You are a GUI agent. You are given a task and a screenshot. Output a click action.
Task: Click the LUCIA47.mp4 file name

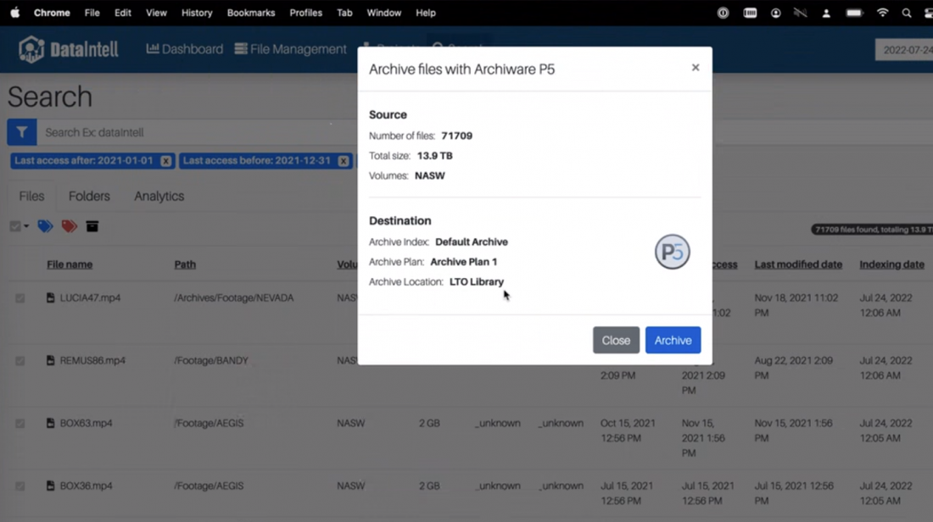click(90, 297)
